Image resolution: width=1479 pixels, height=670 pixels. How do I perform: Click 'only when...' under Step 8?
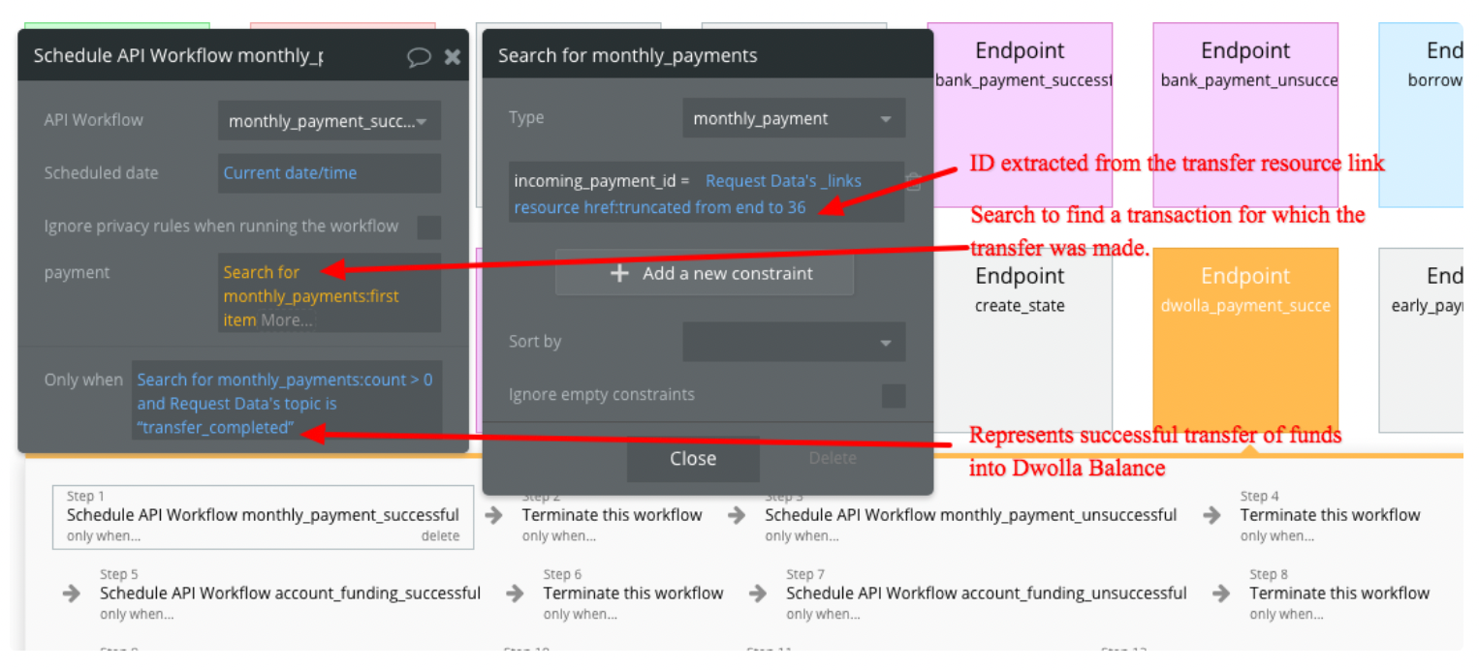click(x=1286, y=614)
